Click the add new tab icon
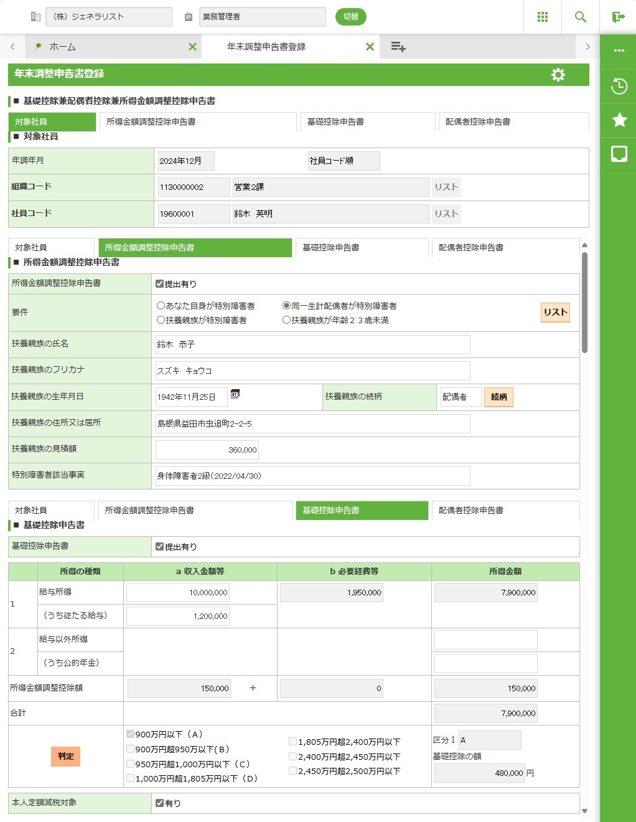 pos(398,47)
